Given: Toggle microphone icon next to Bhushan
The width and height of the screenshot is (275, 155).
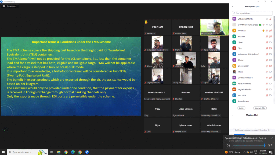Looking at the screenshot, I should pyautogui.click(x=267, y=36).
